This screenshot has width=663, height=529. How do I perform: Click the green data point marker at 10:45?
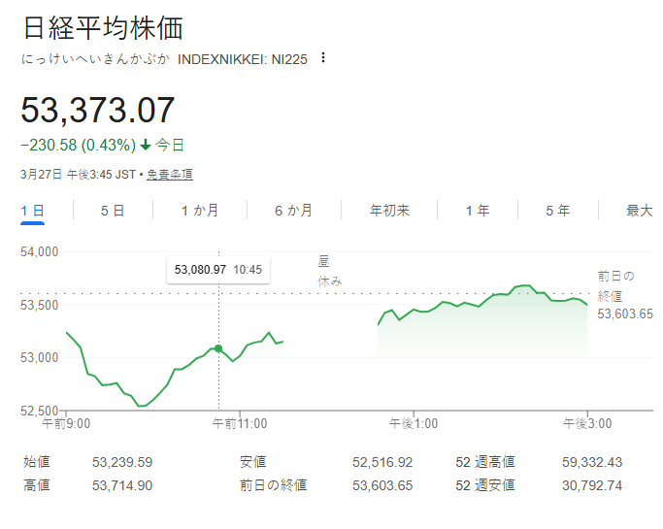coord(218,348)
